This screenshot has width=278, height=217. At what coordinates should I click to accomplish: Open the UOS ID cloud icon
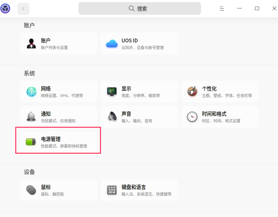(x=112, y=44)
